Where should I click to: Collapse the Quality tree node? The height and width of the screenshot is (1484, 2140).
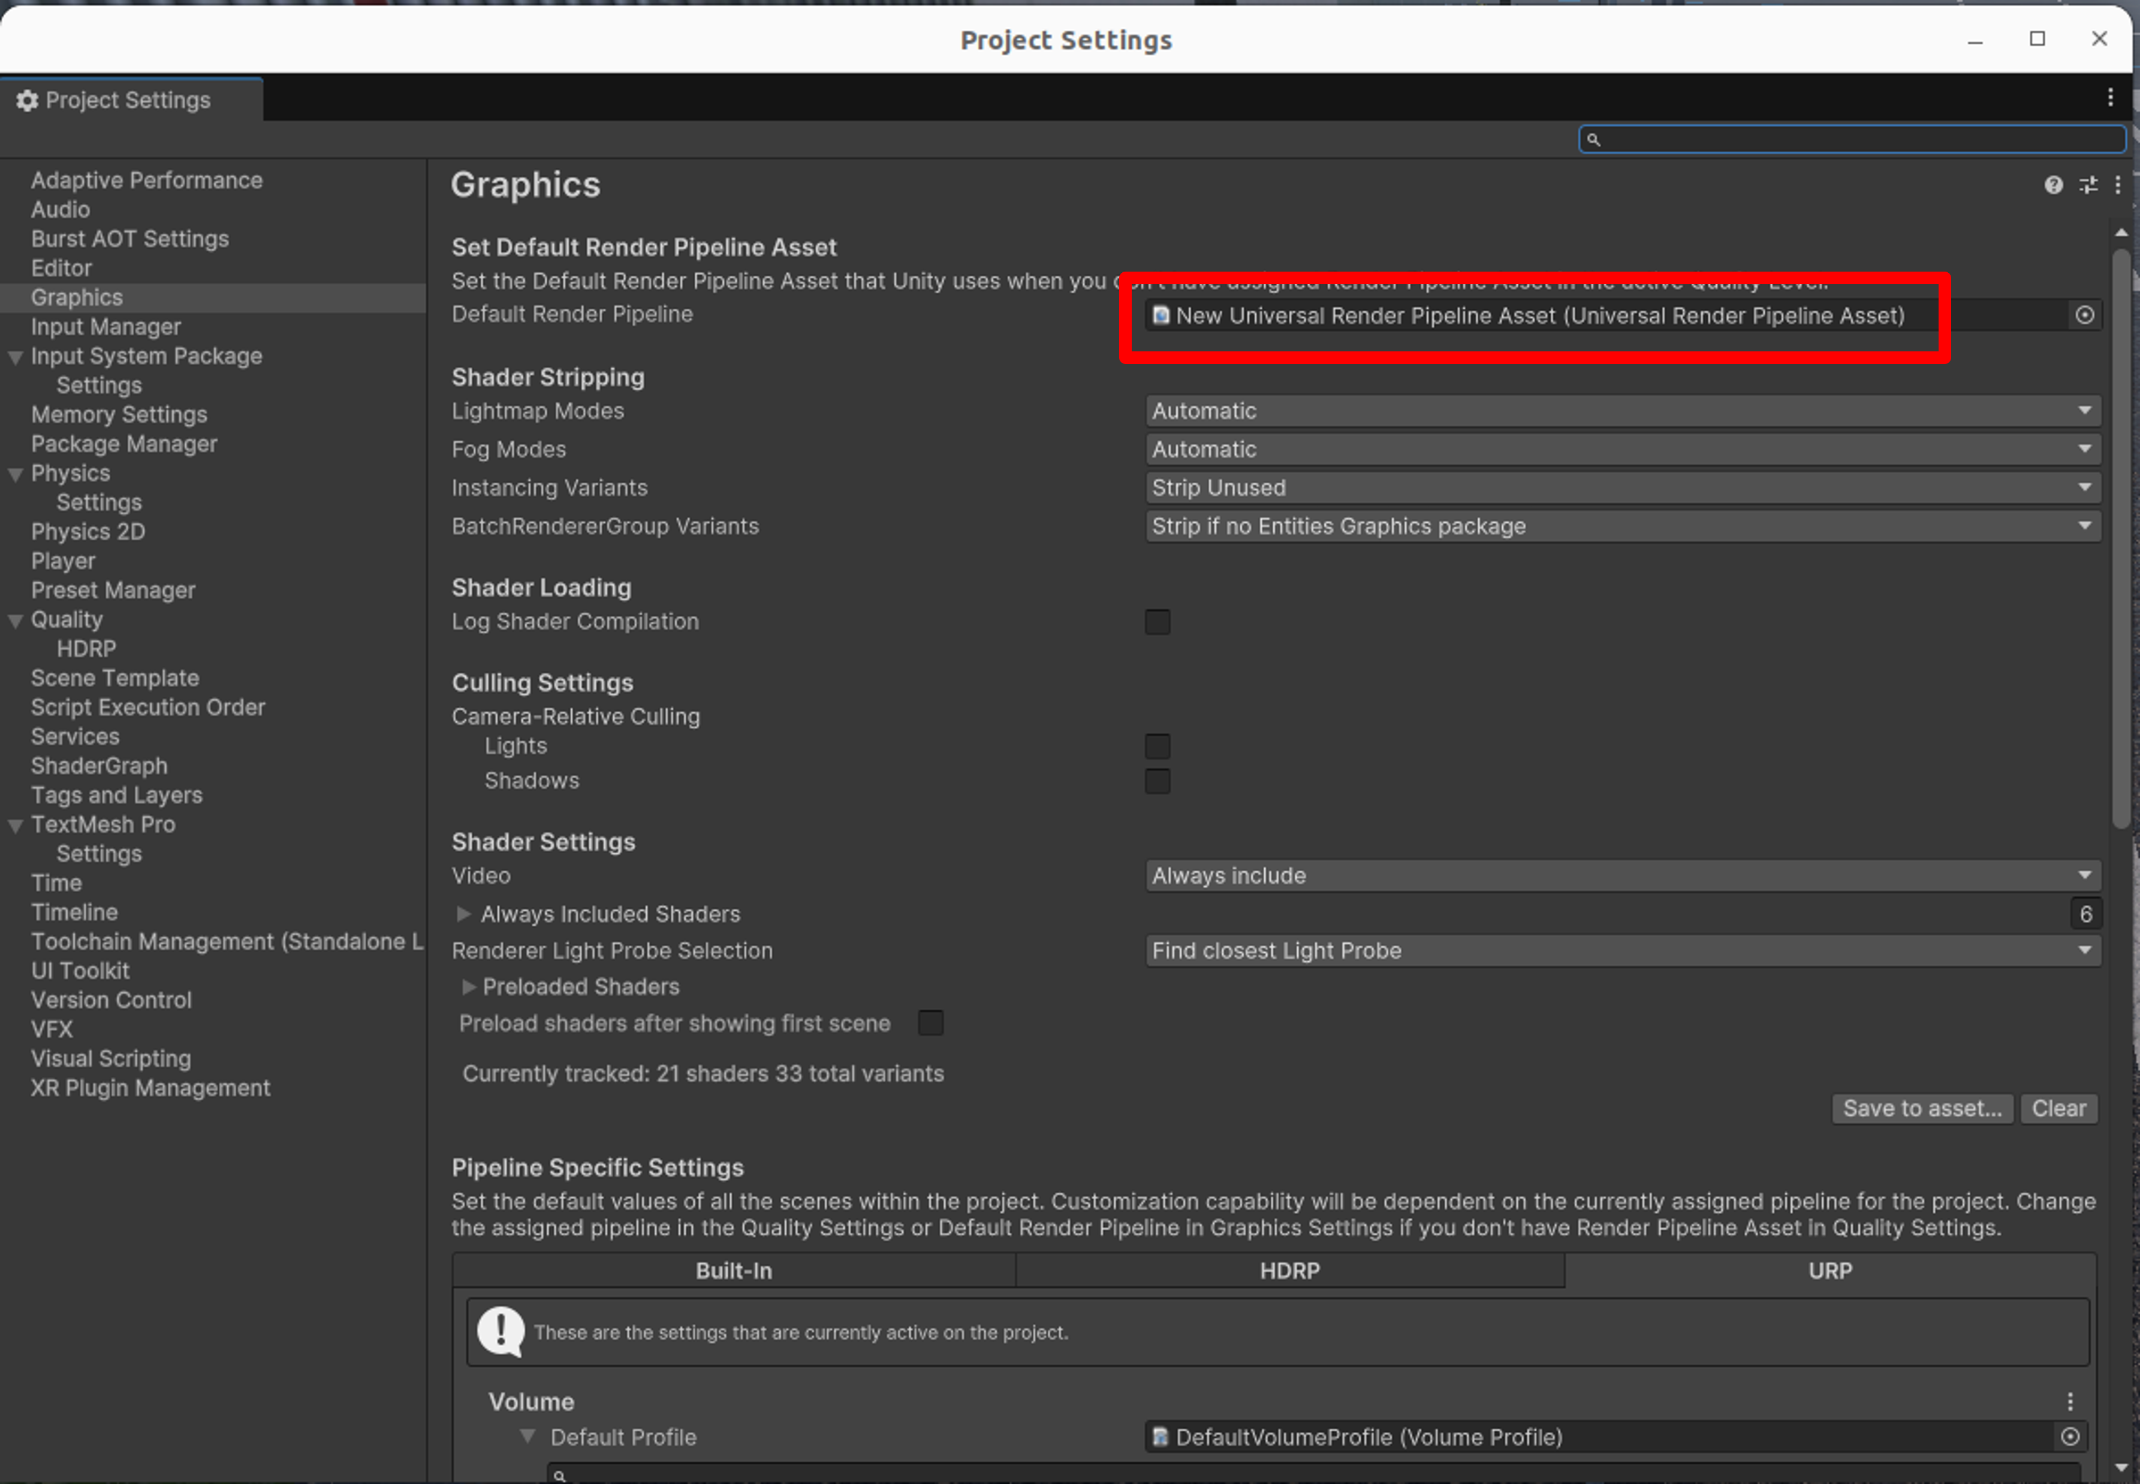pyautogui.click(x=15, y=620)
